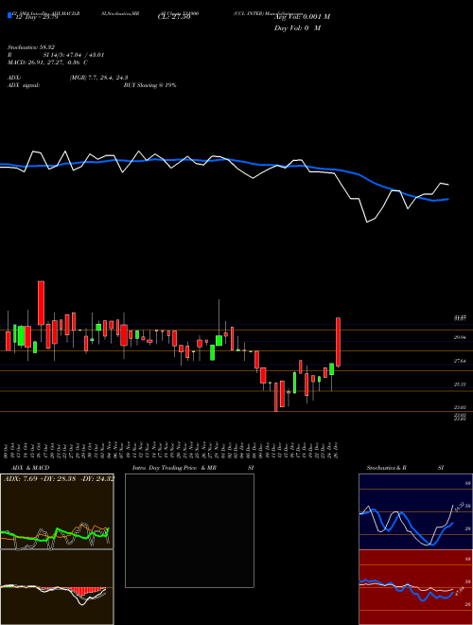
Task: Click the 'CL: 27.50' closing price text
Action: [x=174, y=17]
